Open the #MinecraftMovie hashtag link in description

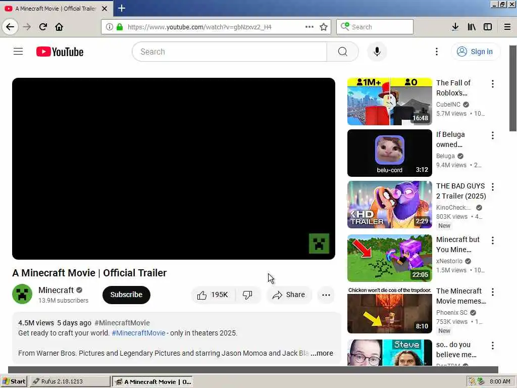click(x=138, y=333)
